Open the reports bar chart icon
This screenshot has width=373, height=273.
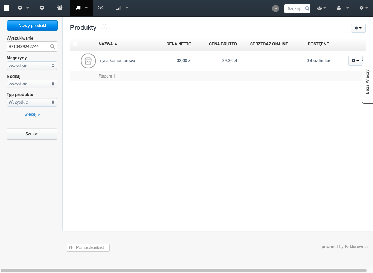(119, 8)
